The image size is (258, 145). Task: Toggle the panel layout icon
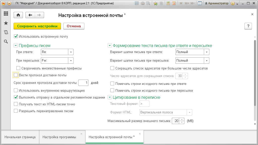pyautogui.click(x=200, y=3)
